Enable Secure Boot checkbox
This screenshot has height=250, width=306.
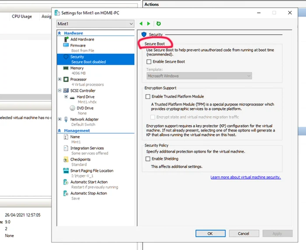tap(149, 62)
